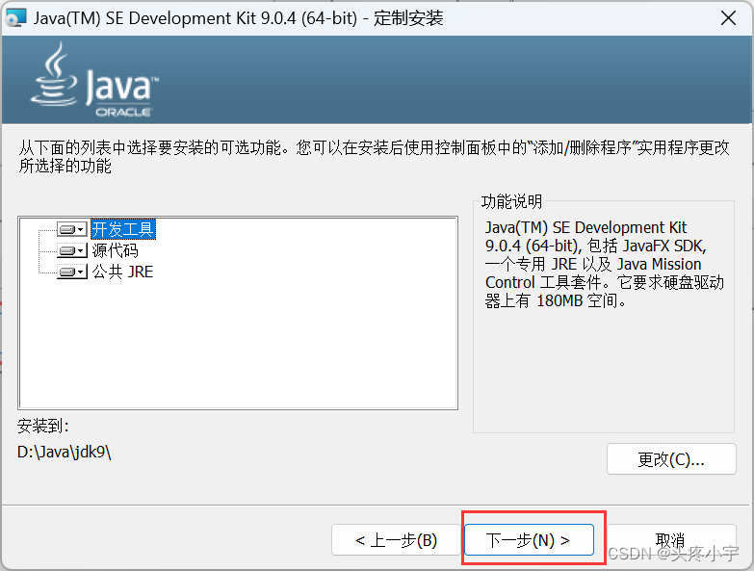Click the description mentioning 180MB 空间
754x571 pixels.
[605, 264]
